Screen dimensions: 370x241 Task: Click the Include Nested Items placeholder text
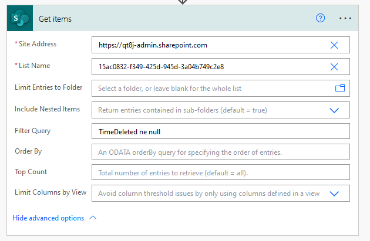[194, 110]
